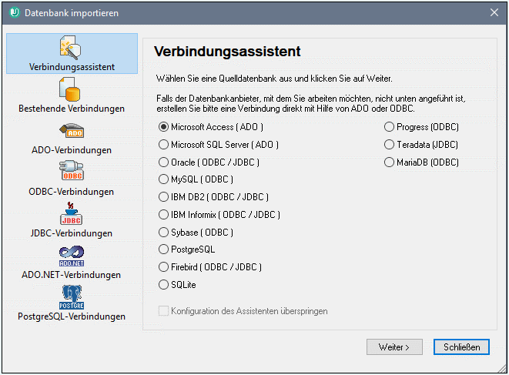Screen dimensions: 509x375
Task: Pick the IBM DB2 (ODBC / JDBC) option
Action: pos(163,197)
